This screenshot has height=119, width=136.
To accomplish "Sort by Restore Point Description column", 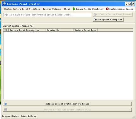I will pyautogui.click(x=27, y=30).
